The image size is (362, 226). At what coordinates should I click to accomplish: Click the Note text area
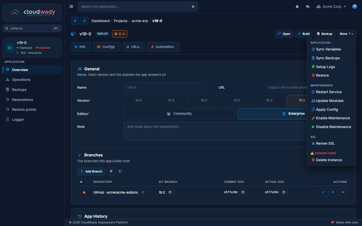pos(215,131)
